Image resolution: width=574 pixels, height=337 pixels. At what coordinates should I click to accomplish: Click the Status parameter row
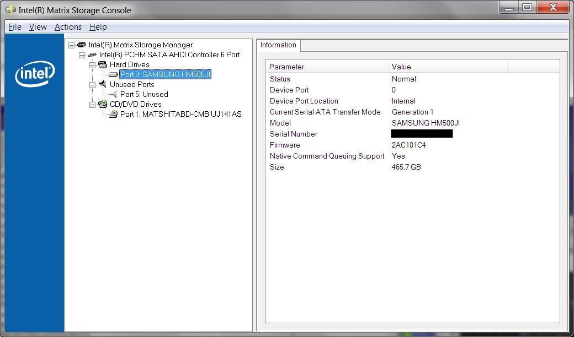coord(280,79)
